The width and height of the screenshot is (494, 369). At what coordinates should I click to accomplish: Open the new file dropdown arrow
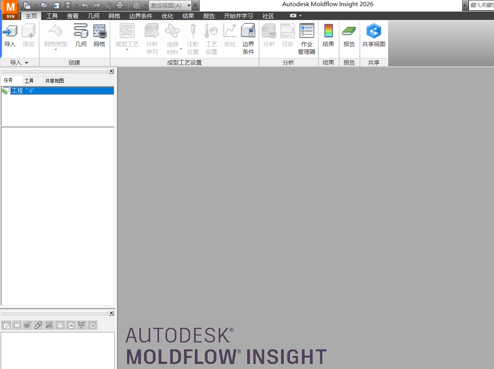point(36,5)
